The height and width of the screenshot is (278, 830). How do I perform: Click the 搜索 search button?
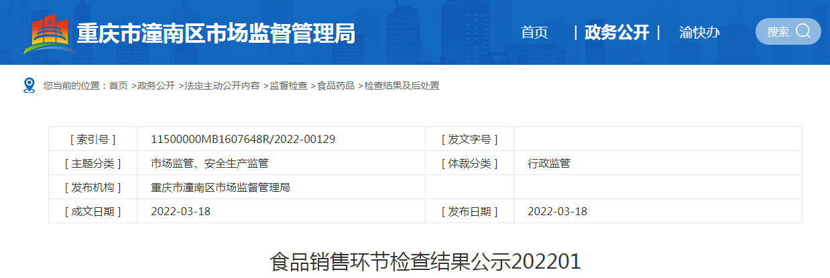[x=788, y=31]
